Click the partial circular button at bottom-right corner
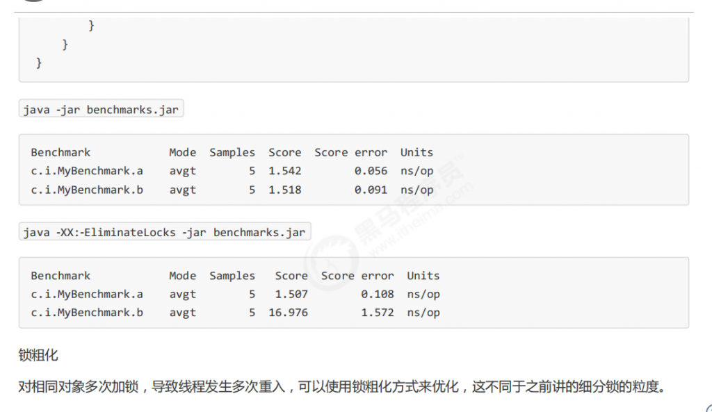Viewport: 712px width, 412px height. pyautogui.click(x=706, y=407)
